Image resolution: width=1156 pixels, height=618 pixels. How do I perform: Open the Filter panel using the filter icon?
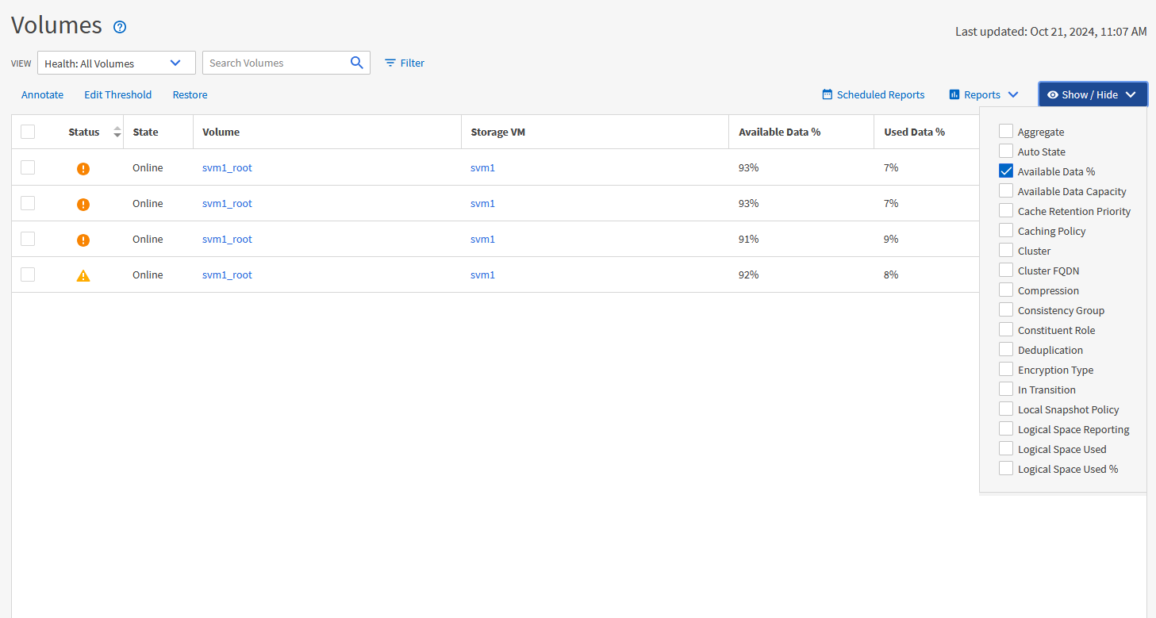click(x=389, y=63)
